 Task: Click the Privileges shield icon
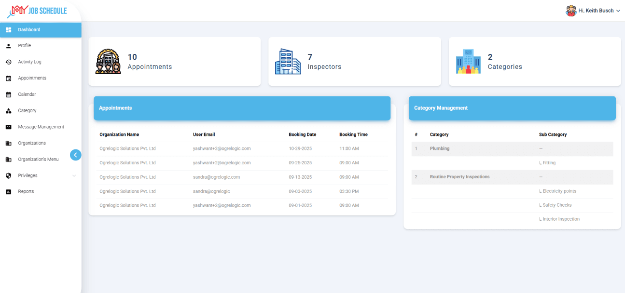click(8, 176)
